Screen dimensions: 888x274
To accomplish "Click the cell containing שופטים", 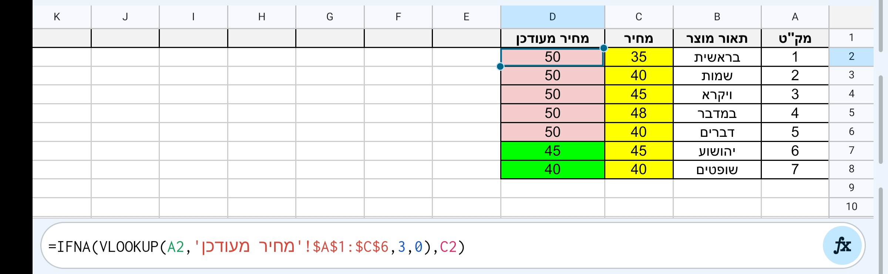I will point(717,170).
